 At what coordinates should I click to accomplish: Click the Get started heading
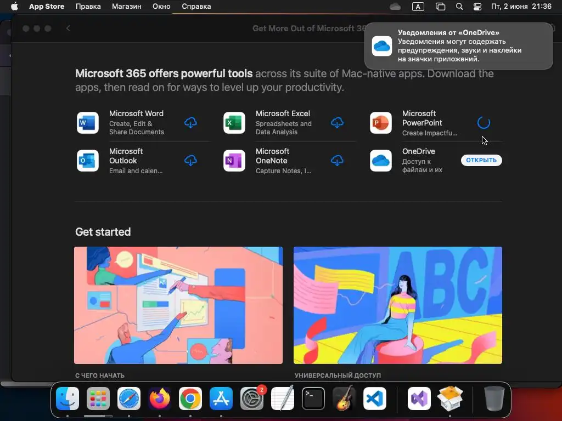click(x=103, y=232)
